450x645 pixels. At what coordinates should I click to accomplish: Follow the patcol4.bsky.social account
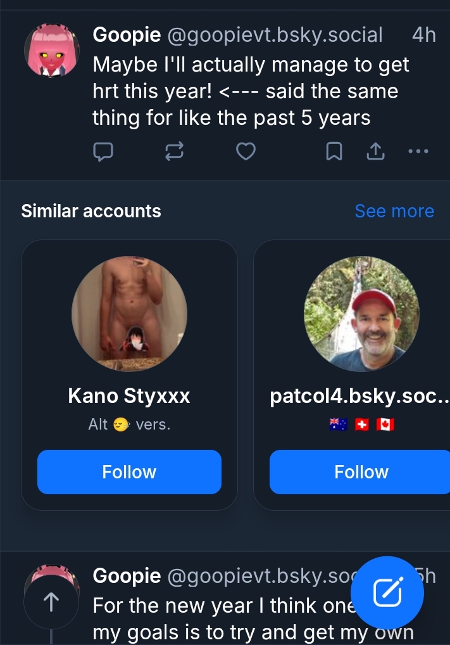pos(361,472)
